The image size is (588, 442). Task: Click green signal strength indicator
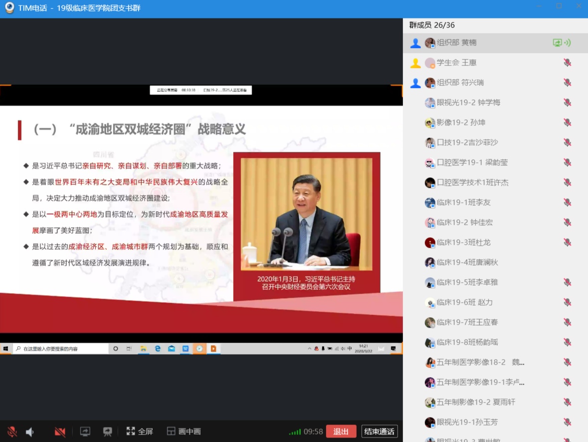click(295, 432)
